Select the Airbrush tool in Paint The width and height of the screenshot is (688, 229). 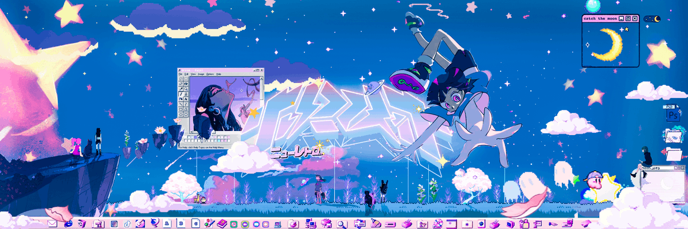coord(181,99)
